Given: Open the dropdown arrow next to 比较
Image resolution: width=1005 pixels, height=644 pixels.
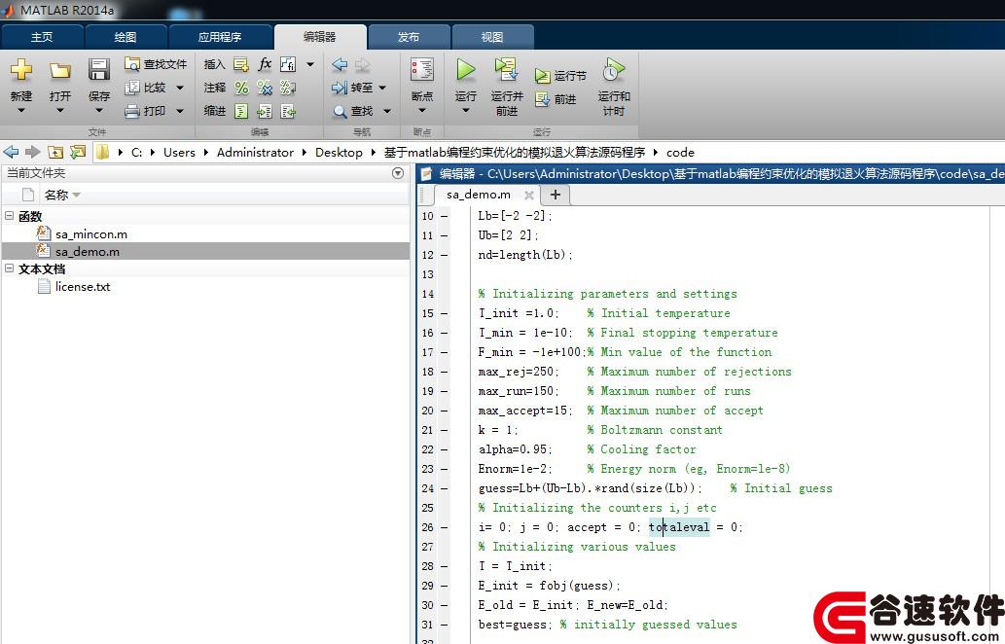Looking at the screenshot, I should pyautogui.click(x=179, y=88).
